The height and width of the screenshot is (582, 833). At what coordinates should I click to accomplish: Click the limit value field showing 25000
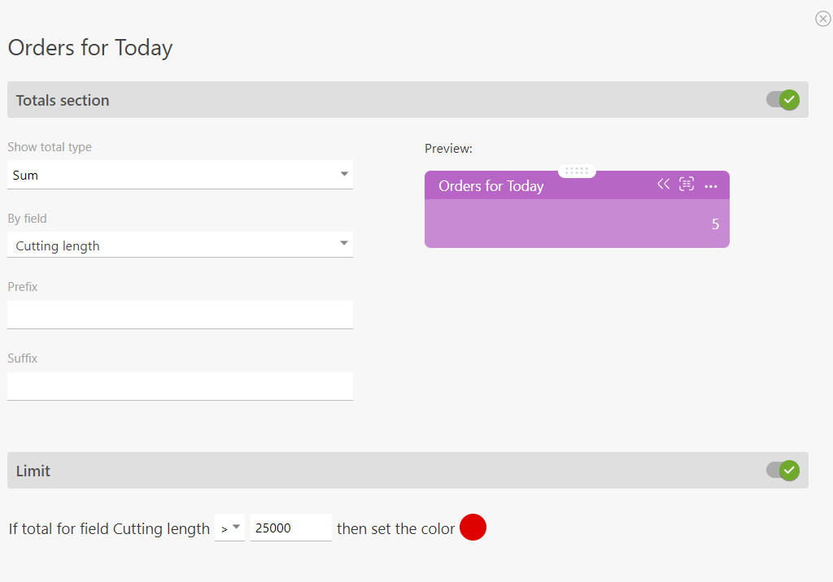click(291, 528)
